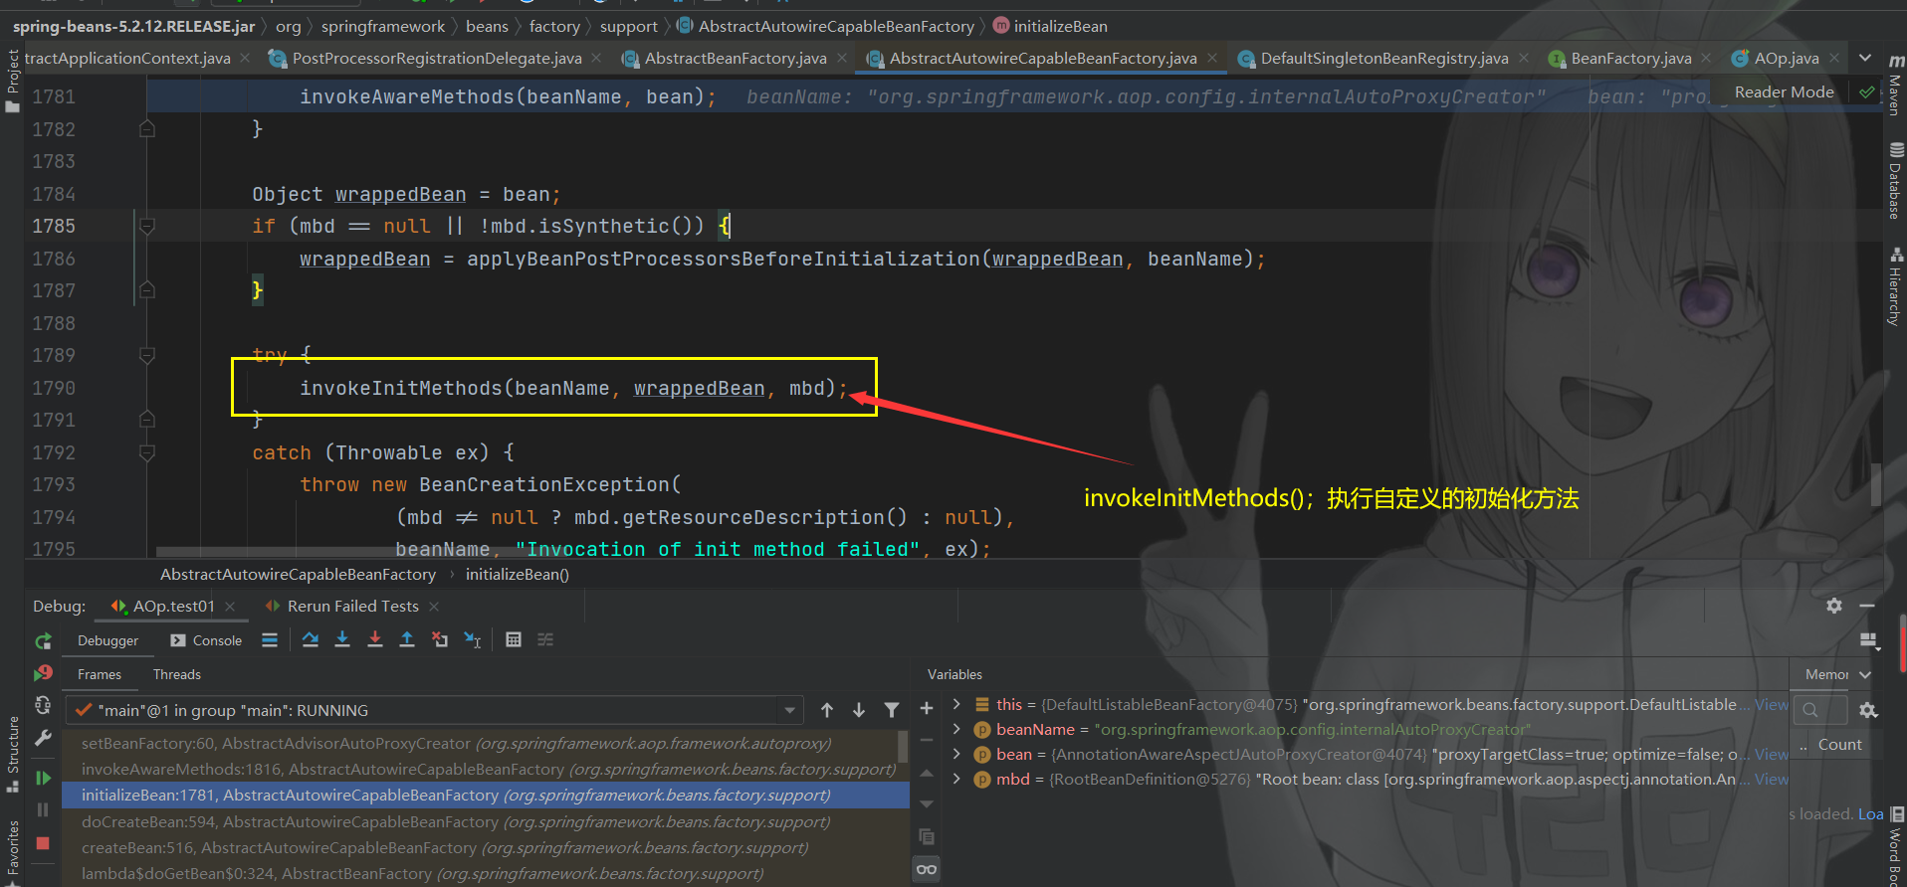Click Load link in Memory panel
The height and width of the screenshot is (887, 1907).
[x=1870, y=813]
